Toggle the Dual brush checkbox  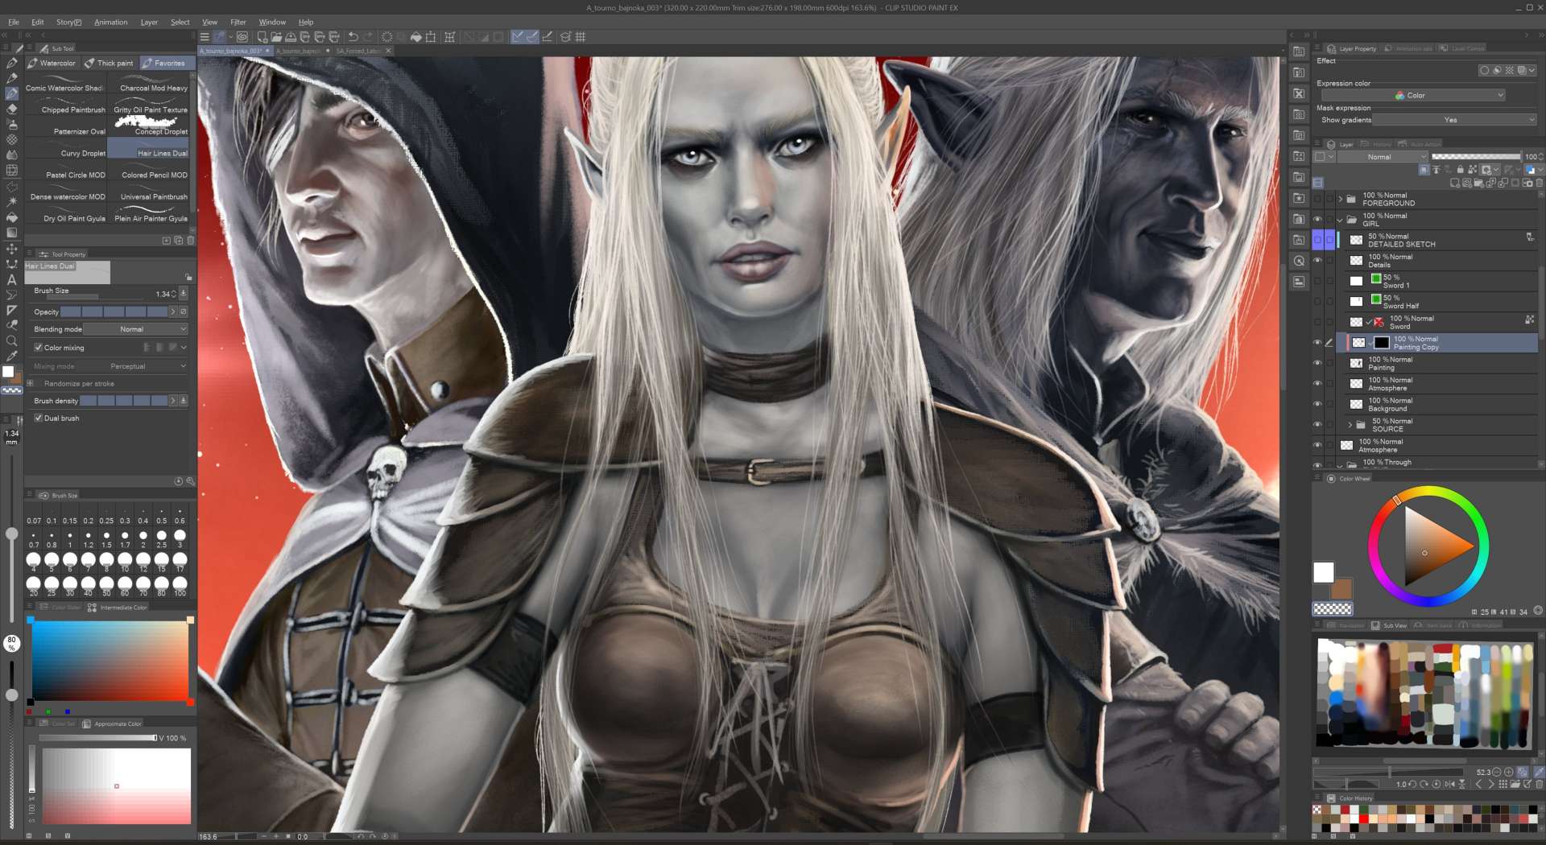click(38, 418)
